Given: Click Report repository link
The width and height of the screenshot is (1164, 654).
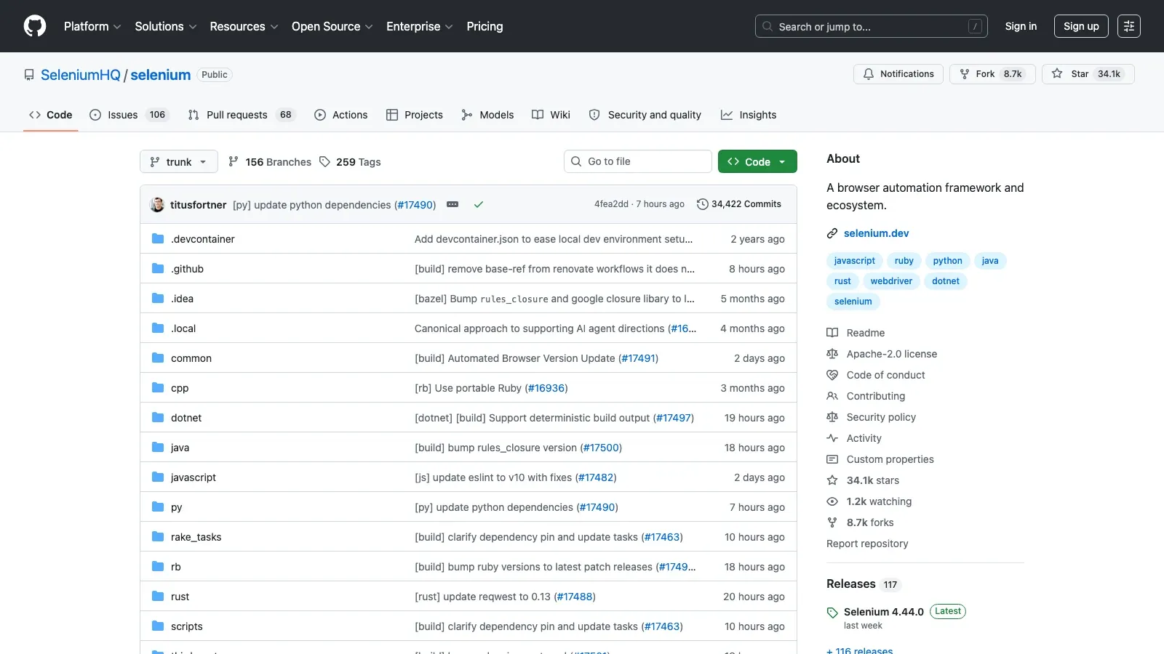Looking at the screenshot, I should 867,544.
